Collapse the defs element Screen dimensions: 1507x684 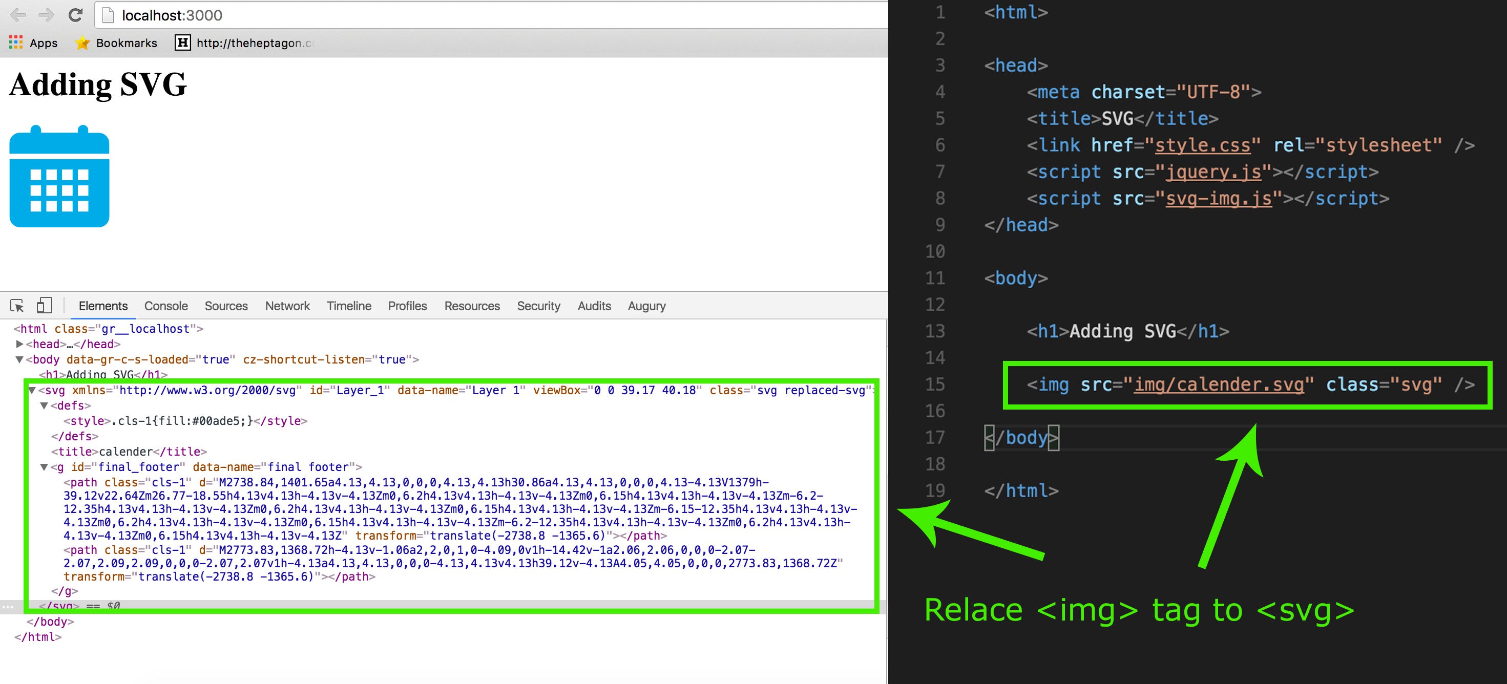coord(44,405)
